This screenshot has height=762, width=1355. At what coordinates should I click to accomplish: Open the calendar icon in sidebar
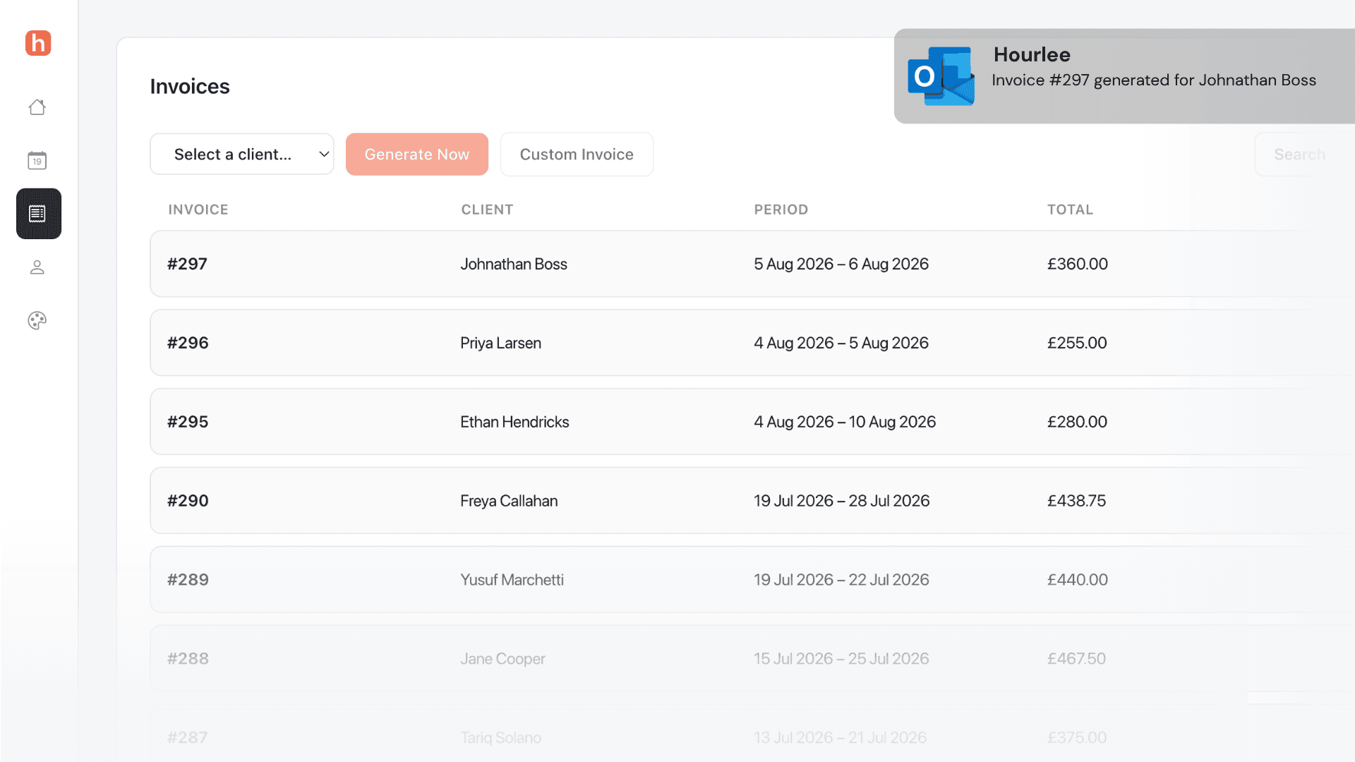click(37, 160)
